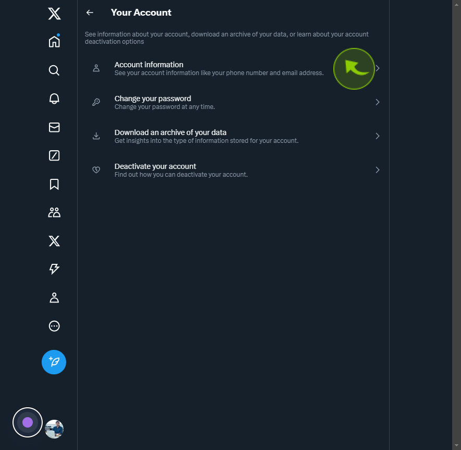
Task: Click the X logo at top
Action: click(x=54, y=14)
